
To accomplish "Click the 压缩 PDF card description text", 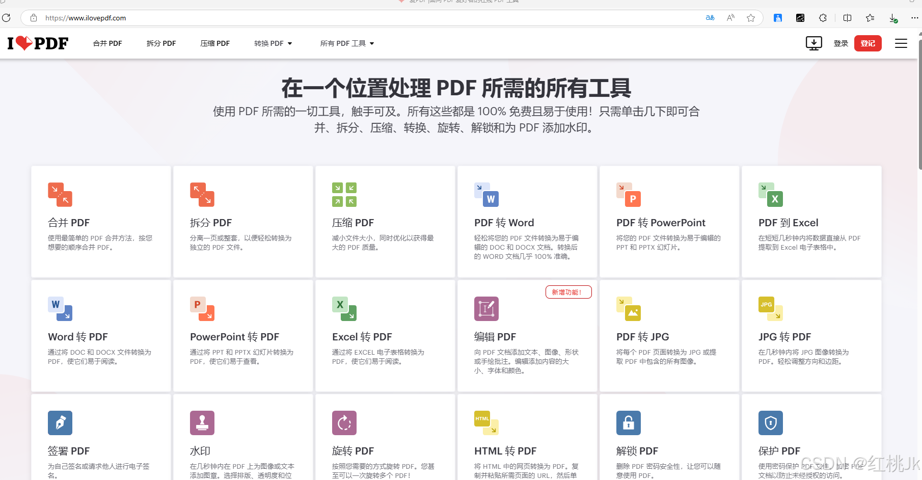I will [383, 243].
